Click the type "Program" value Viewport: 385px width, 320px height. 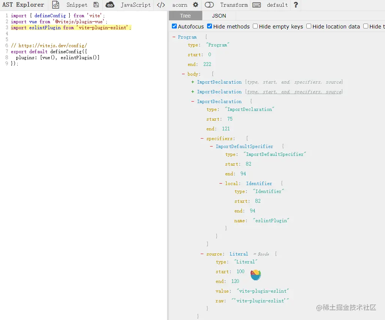click(218, 45)
